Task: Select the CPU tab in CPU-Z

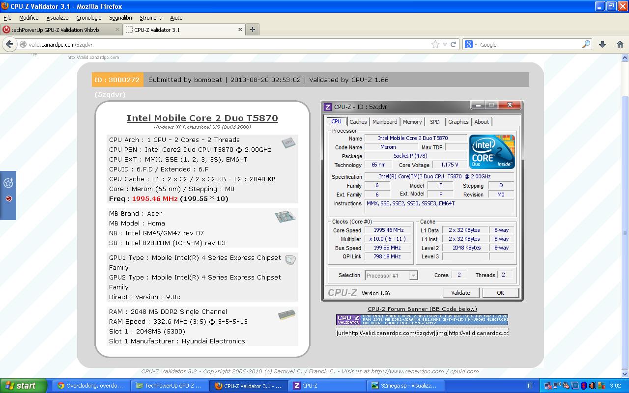Action: 336,122
